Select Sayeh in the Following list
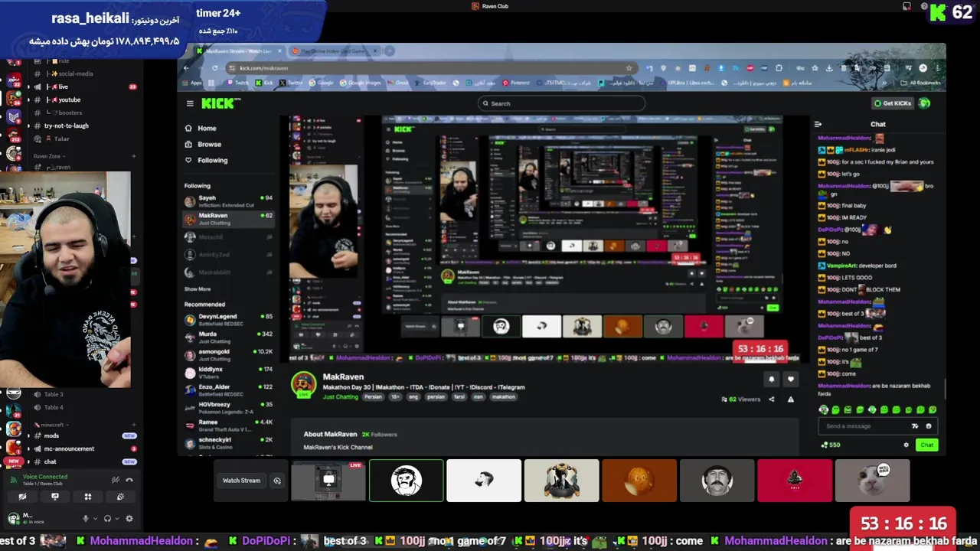Screen dimensions: 980x551 point(228,201)
